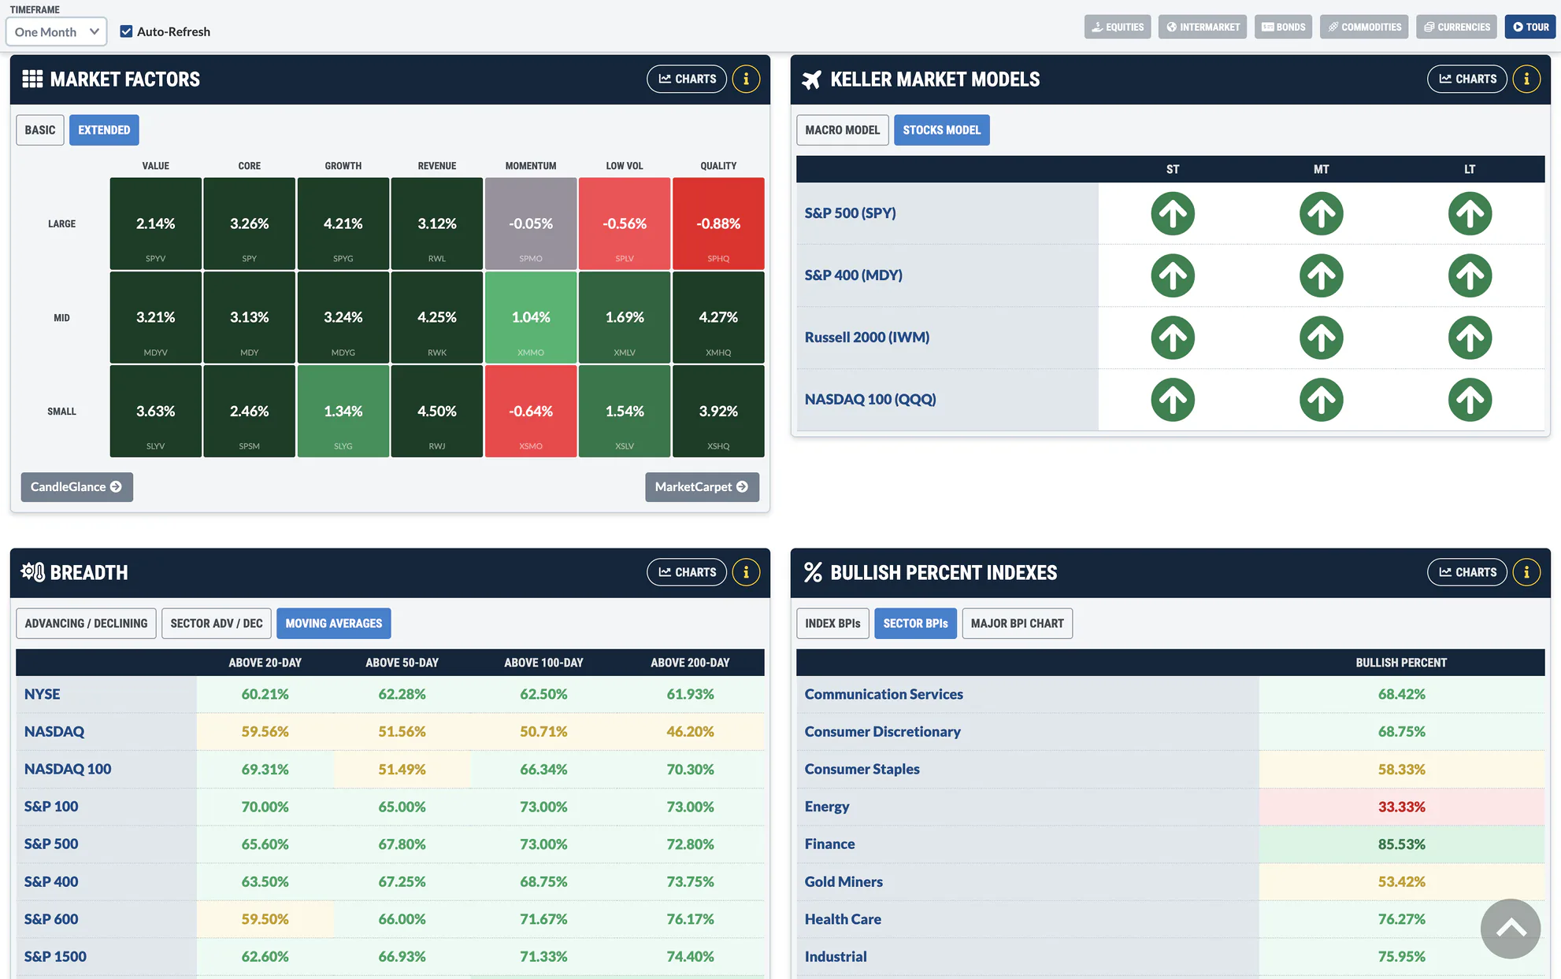
Task: Start the Tour
Action: (1530, 27)
